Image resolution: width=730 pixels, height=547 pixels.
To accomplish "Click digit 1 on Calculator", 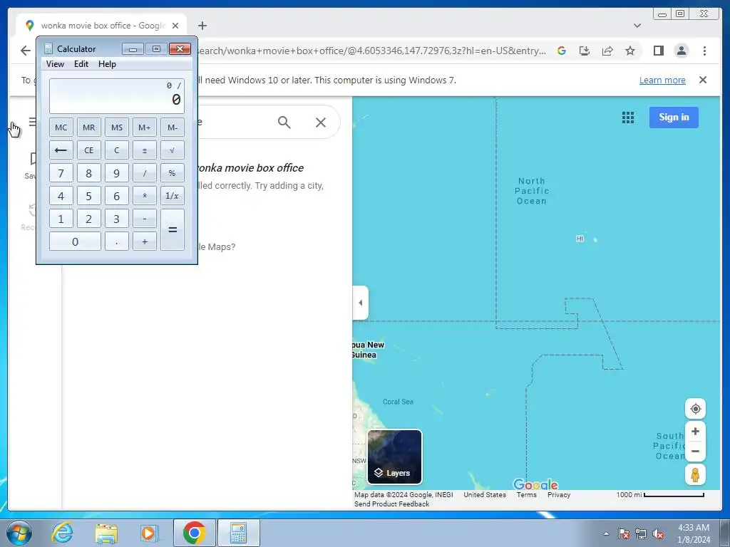I will (61, 219).
